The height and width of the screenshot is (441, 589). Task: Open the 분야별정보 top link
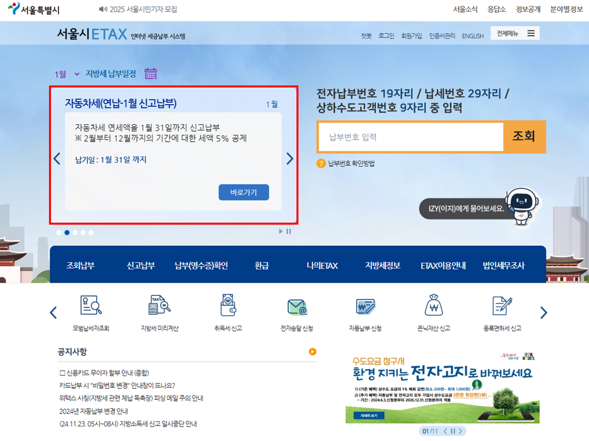click(566, 9)
